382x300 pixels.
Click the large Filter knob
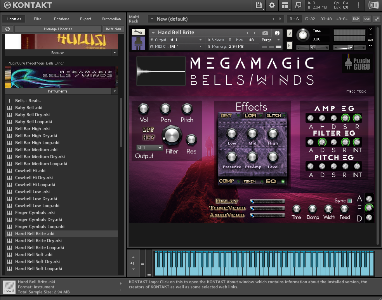coord(172,136)
